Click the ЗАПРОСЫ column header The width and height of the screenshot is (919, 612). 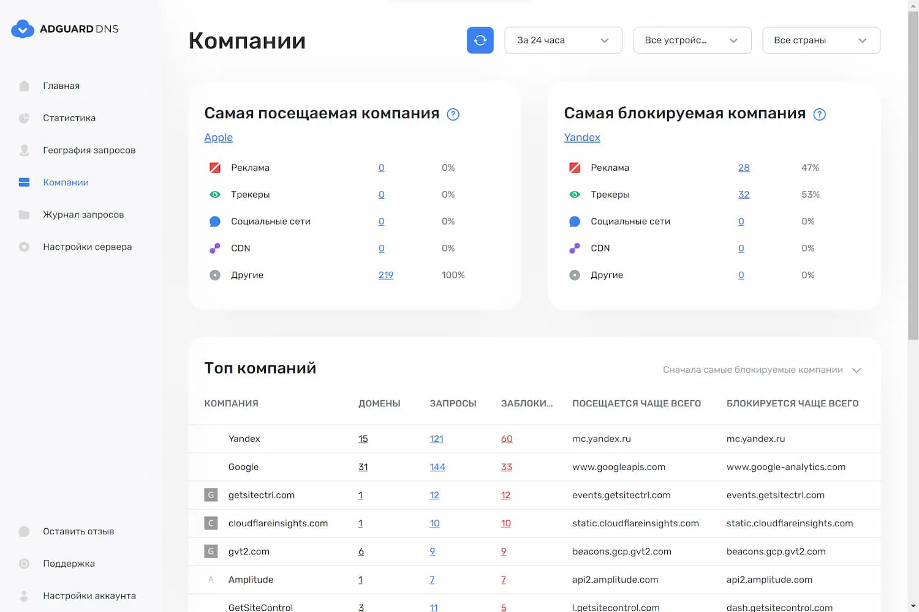click(453, 404)
